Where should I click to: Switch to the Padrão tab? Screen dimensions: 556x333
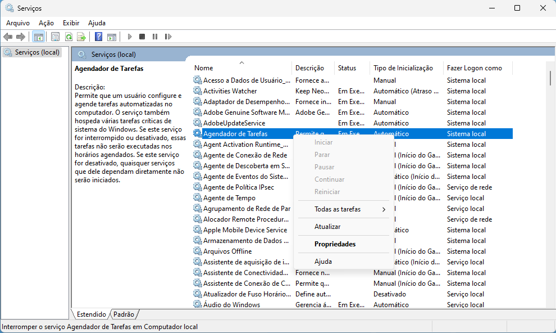tap(124, 314)
